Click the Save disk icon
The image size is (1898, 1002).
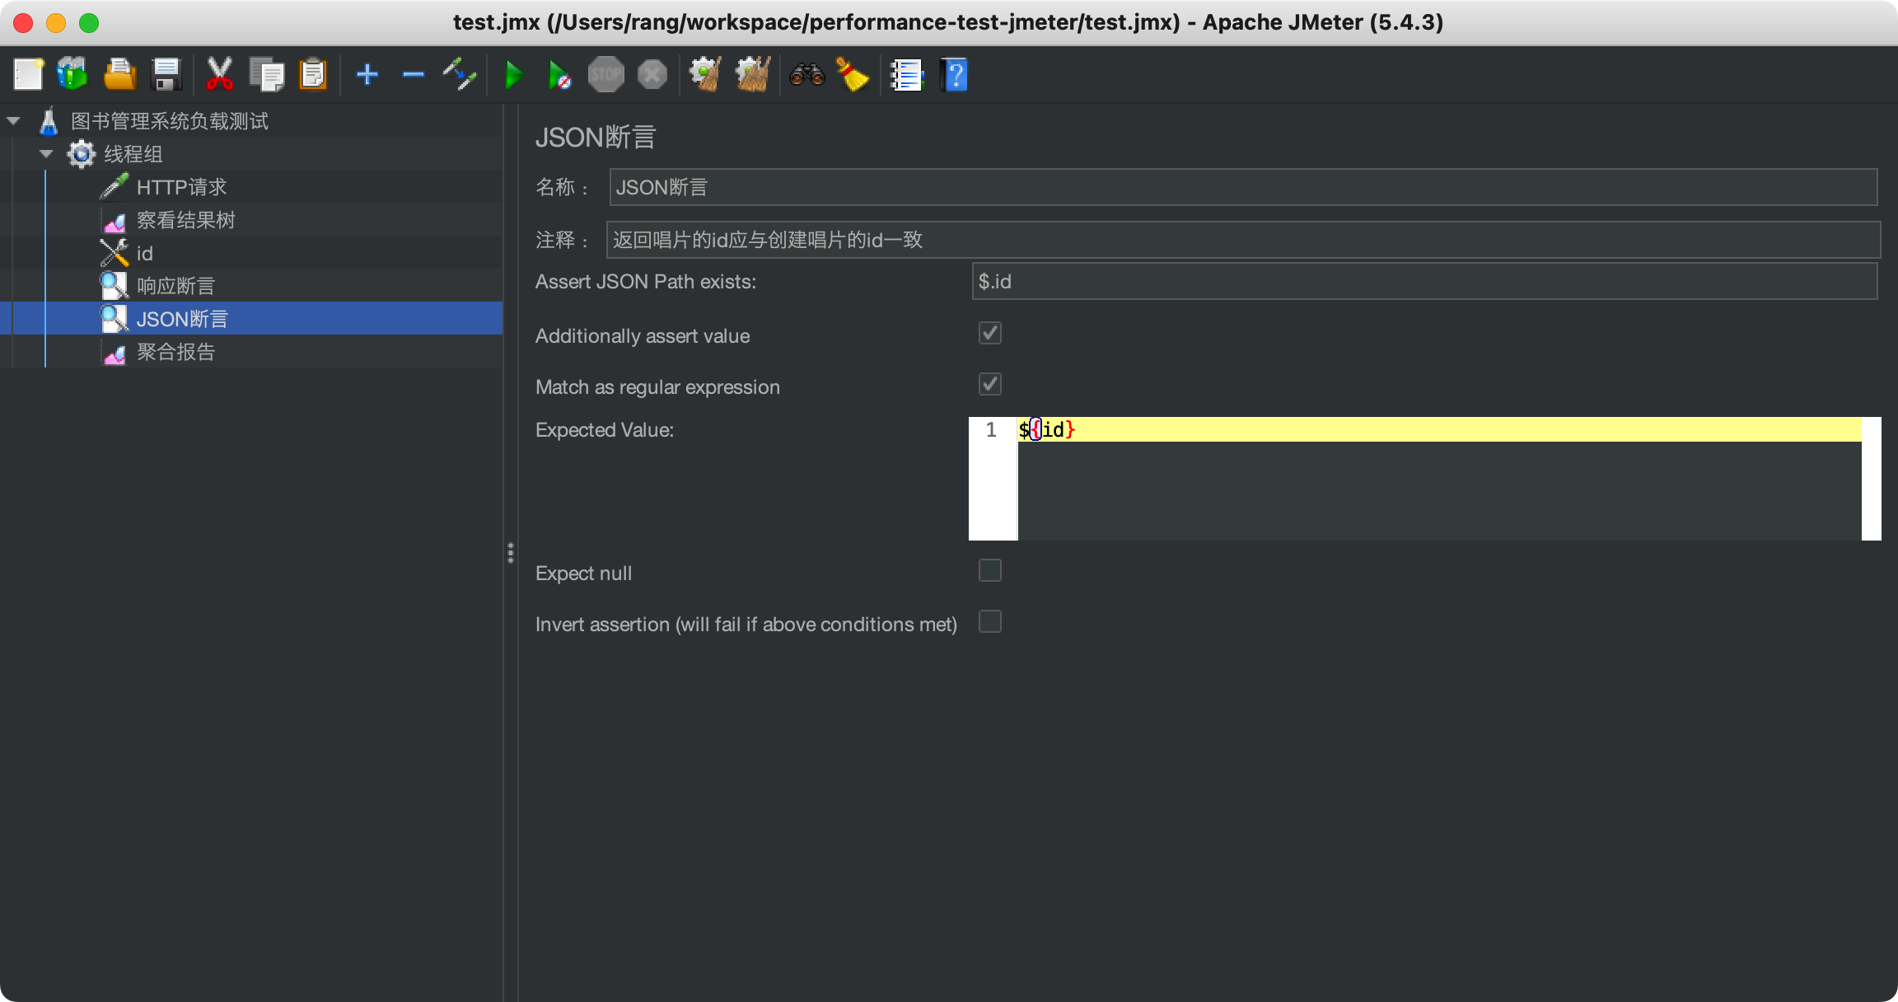166,75
